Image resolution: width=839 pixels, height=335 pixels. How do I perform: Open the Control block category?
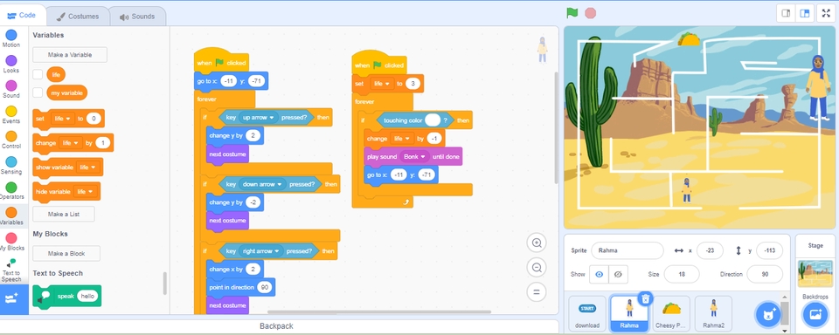pyautogui.click(x=11, y=140)
